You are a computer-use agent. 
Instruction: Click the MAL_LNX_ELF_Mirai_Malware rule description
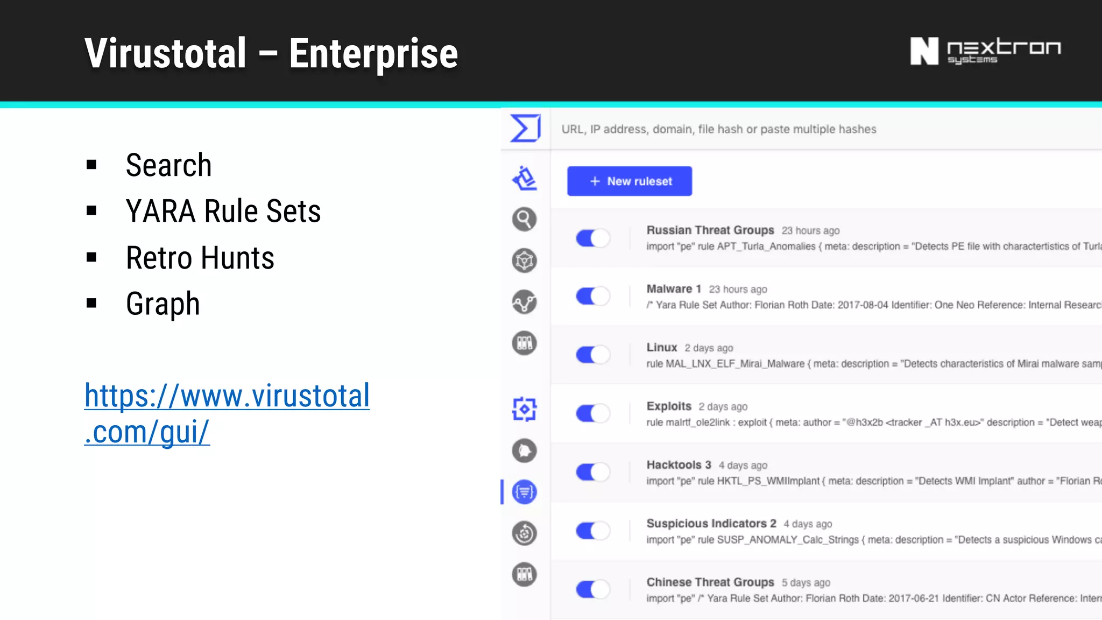pyautogui.click(x=874, y=364)
